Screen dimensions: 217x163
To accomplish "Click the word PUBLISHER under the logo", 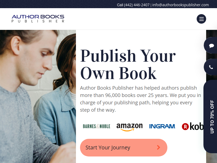I will click(38, 21).
